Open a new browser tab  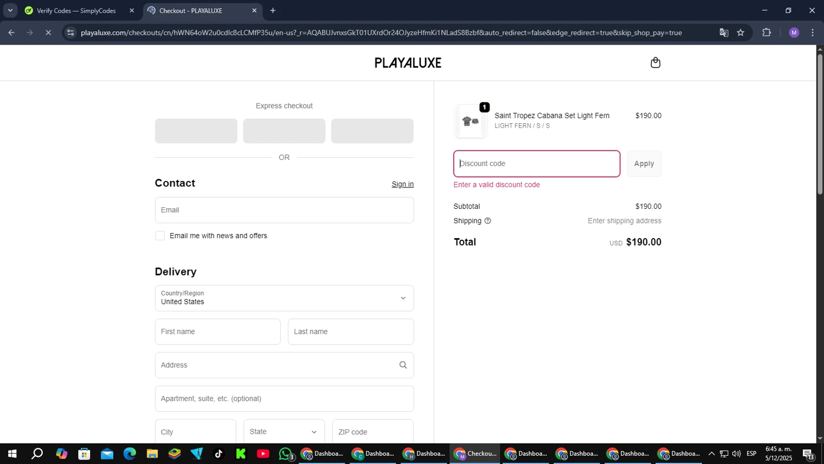click(x=273, y=10)
